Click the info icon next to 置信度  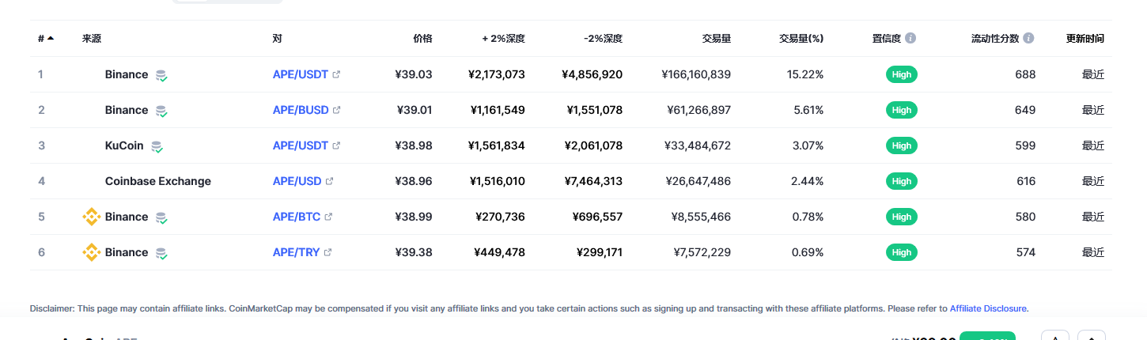[x=910, y=38]
